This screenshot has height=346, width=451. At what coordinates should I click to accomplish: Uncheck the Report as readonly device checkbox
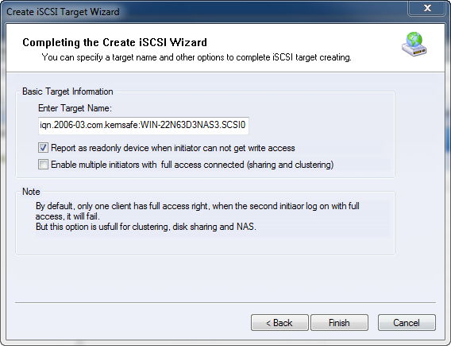43,148
